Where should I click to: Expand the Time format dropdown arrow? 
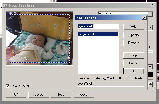coord(150,14)
